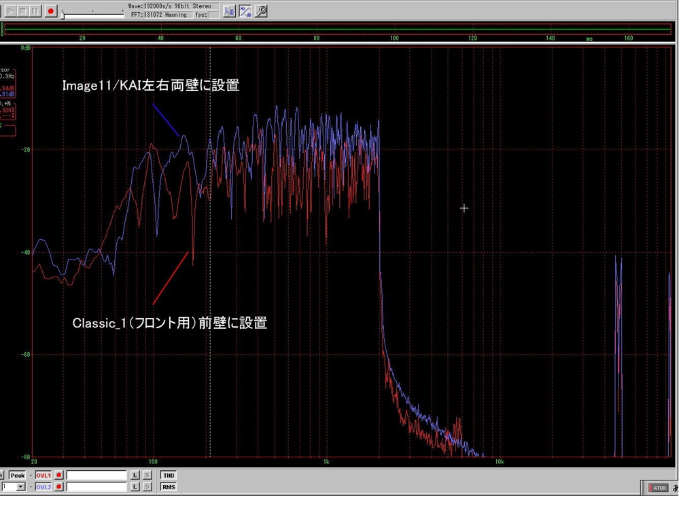
Task: Open the L/R channel selection icon
Action: coord(230,11)
